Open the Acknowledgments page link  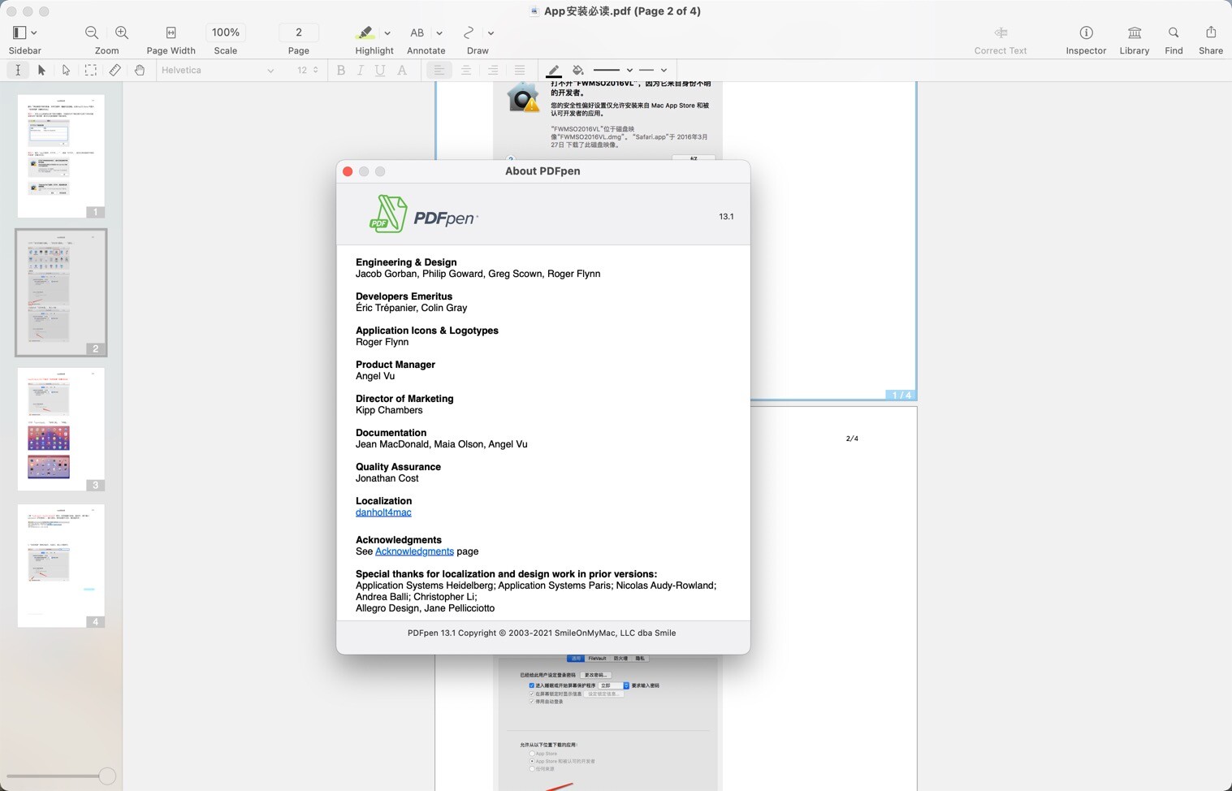(x=414, y=551)
